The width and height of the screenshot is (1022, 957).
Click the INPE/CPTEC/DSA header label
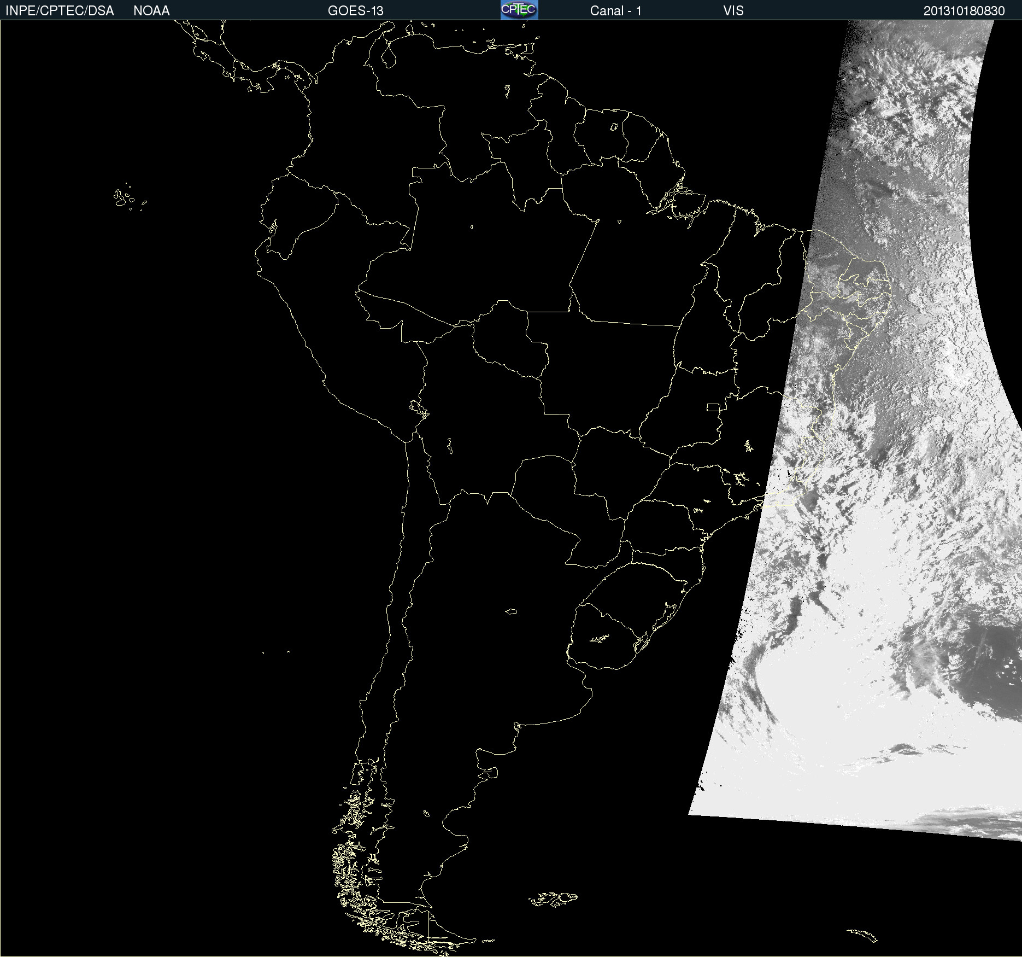[60, 11]
